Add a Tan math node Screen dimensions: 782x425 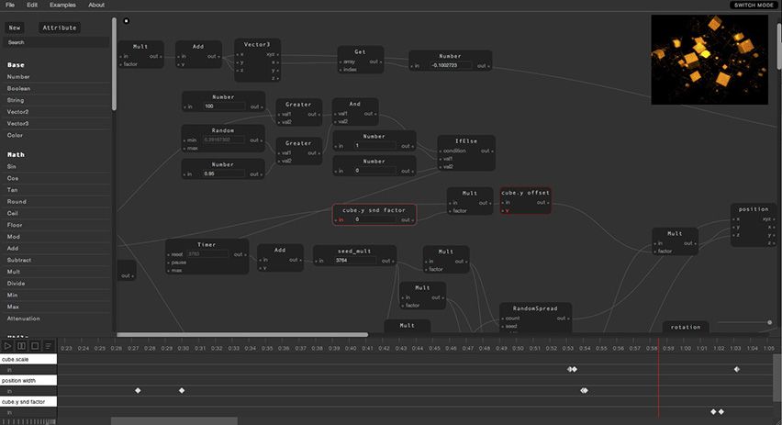pos(56,190)
